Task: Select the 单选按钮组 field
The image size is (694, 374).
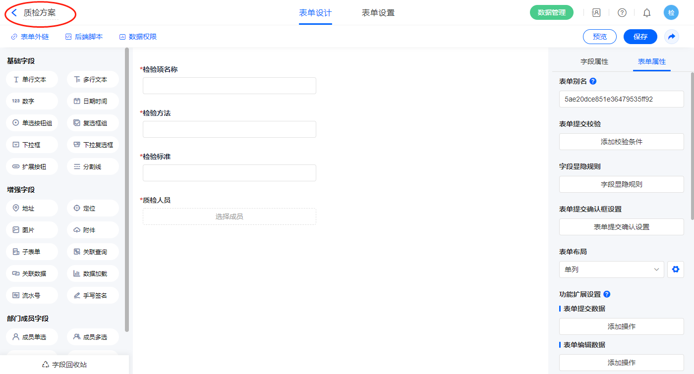Action: click(32, 123)
